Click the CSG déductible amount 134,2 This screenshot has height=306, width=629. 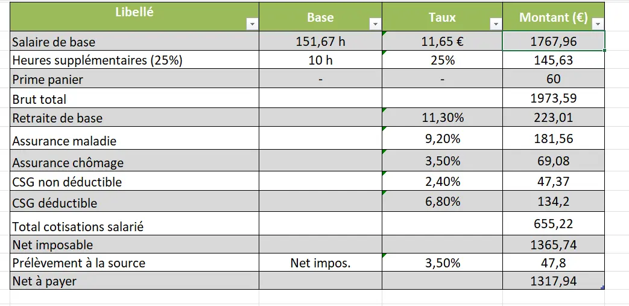553,202
